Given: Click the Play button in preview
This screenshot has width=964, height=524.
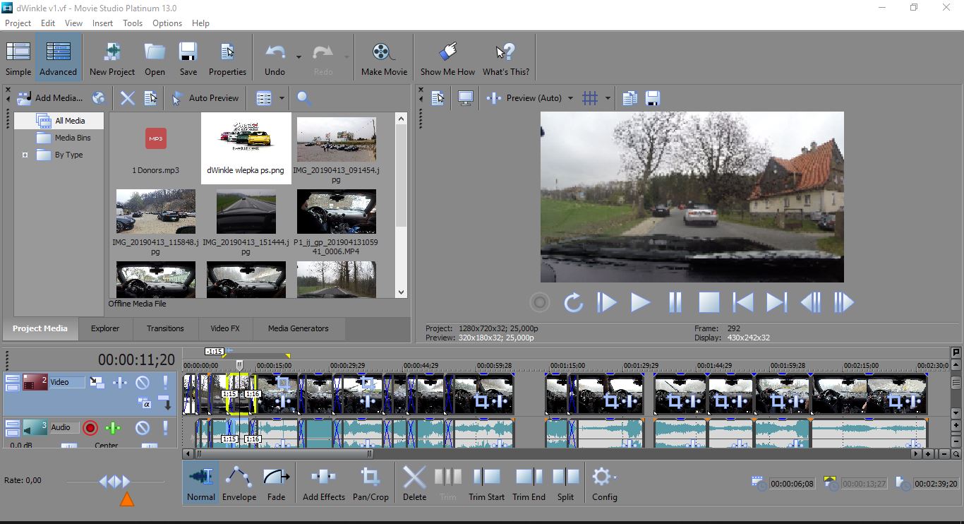Looking at the screenshot, I should (x=640, y=303).
